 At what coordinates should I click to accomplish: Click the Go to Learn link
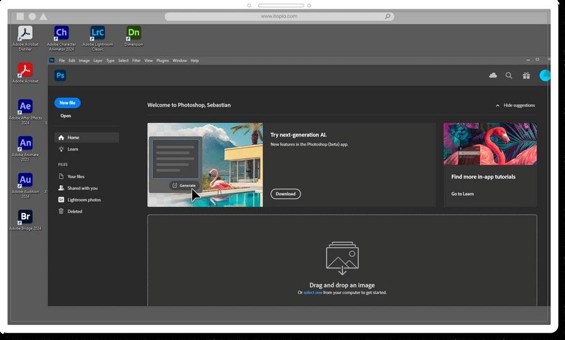[463, 194]
